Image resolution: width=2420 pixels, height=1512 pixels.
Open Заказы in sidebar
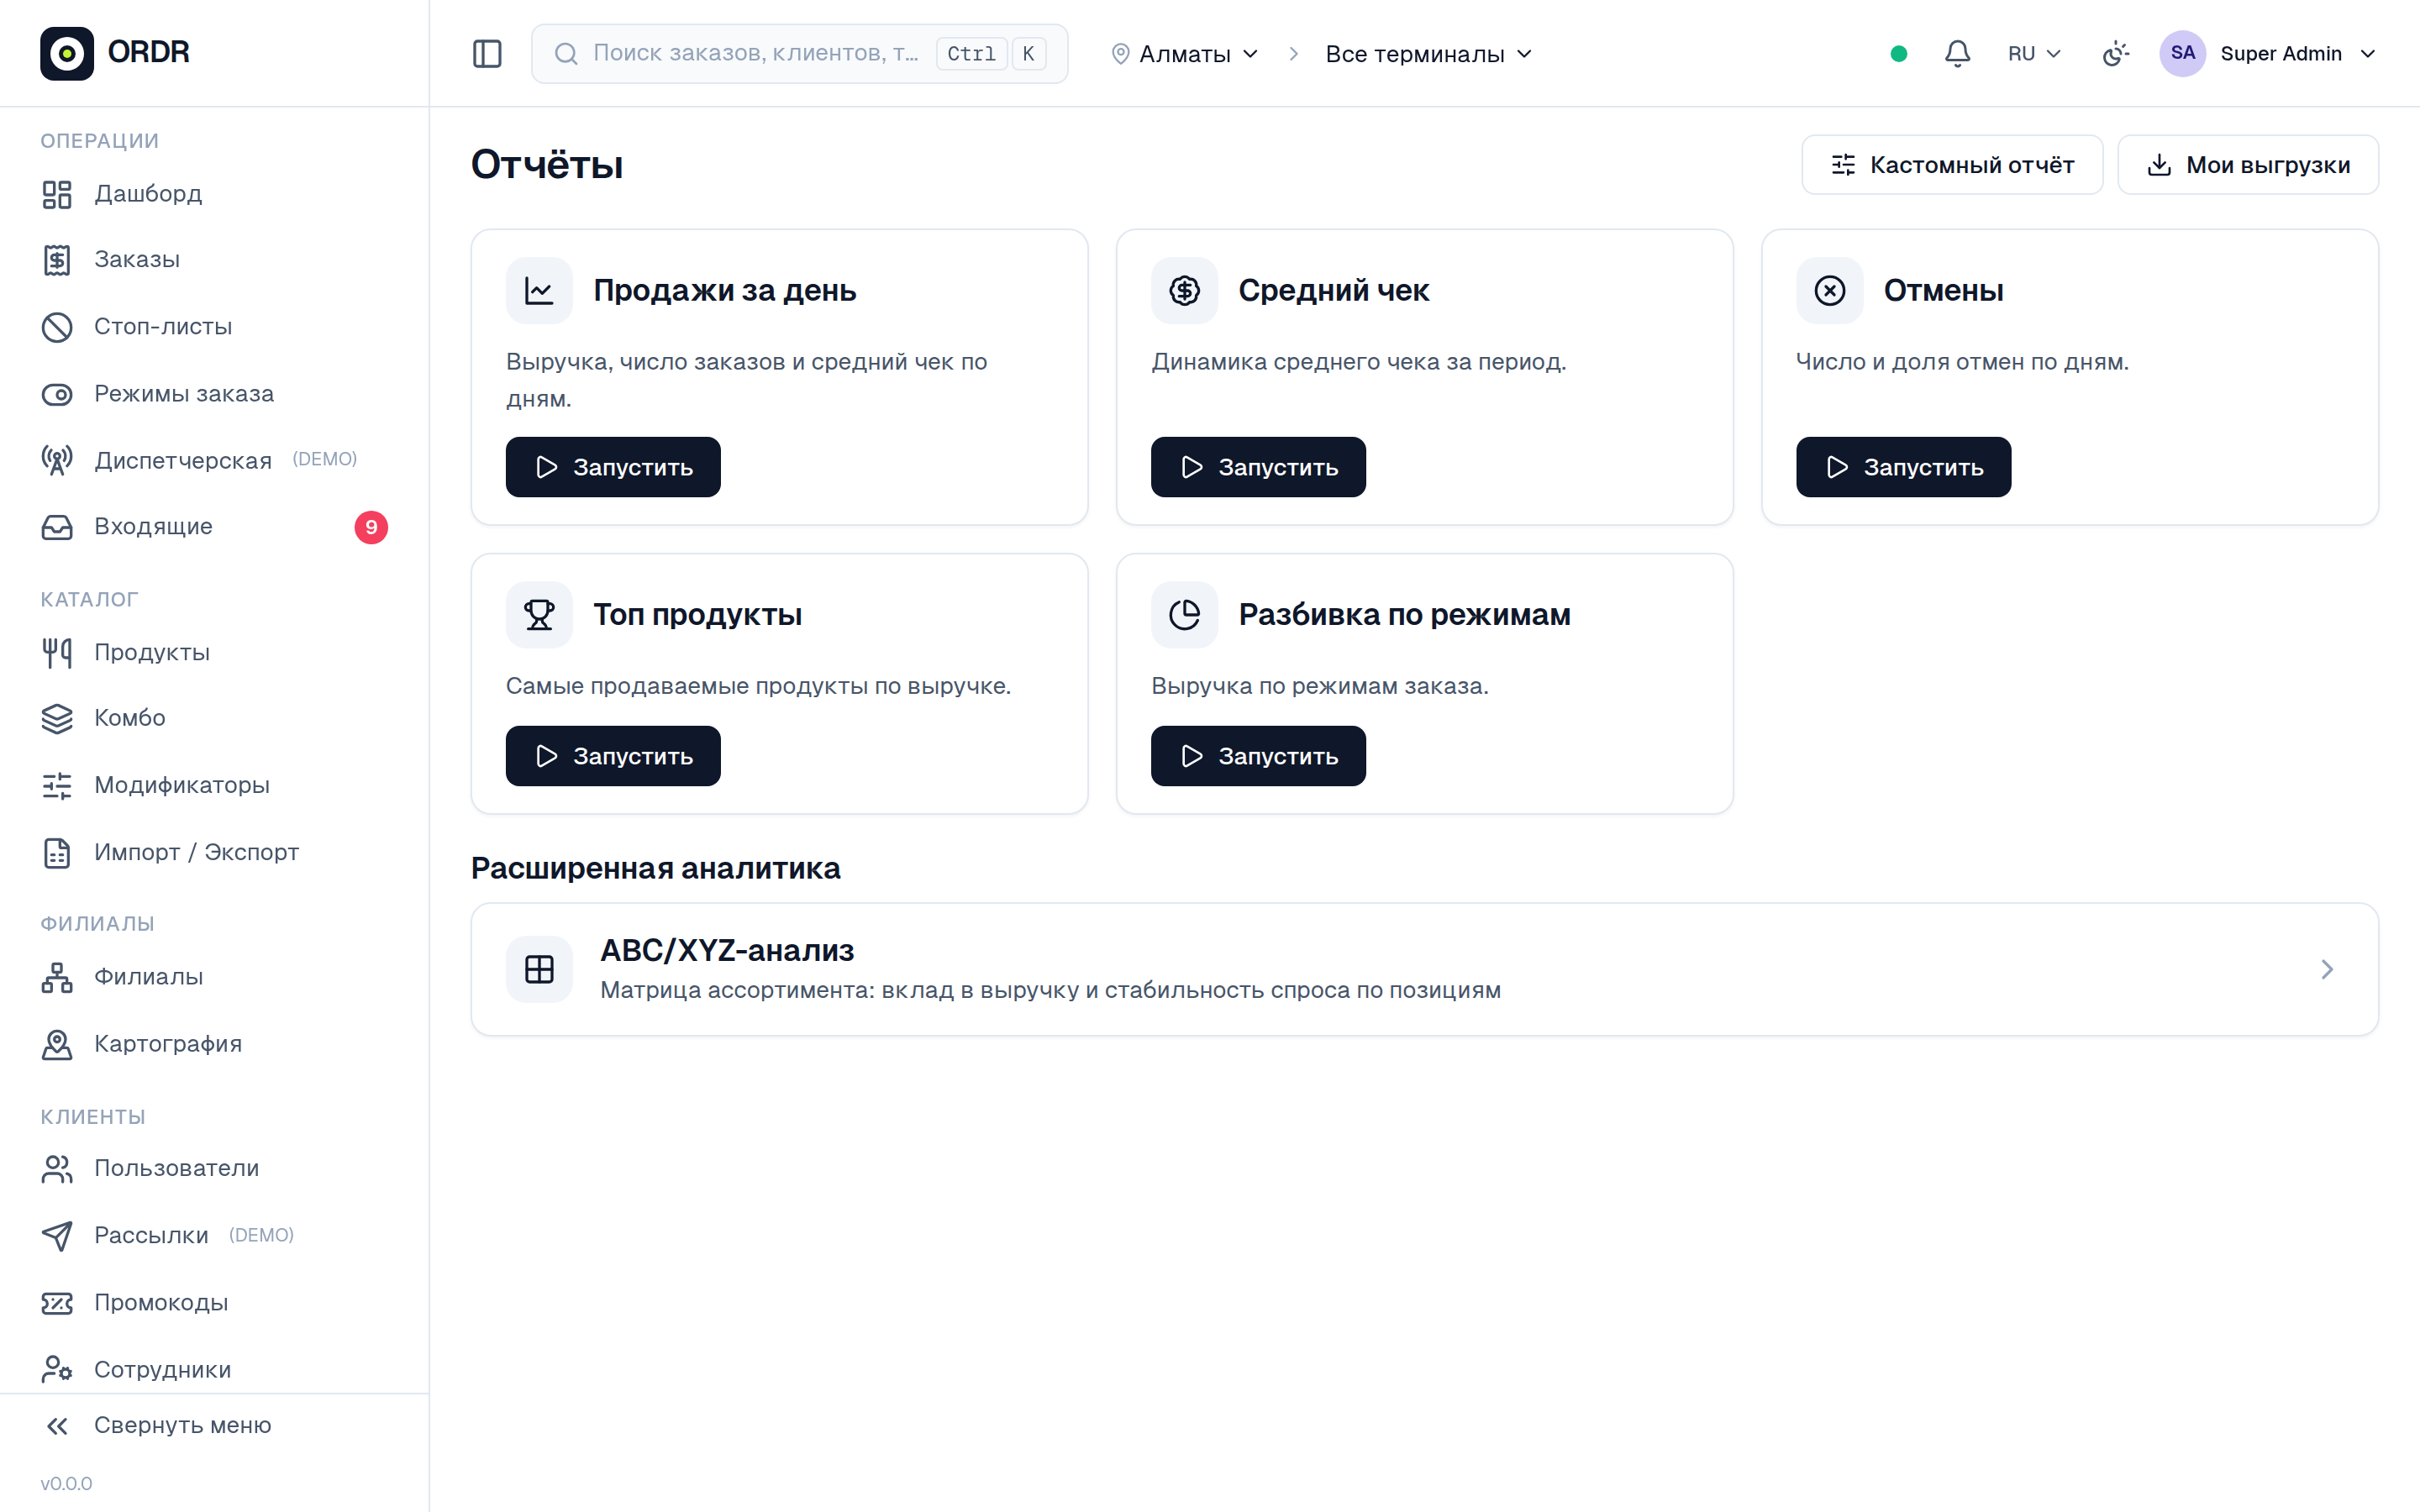[x=214, y=260]
